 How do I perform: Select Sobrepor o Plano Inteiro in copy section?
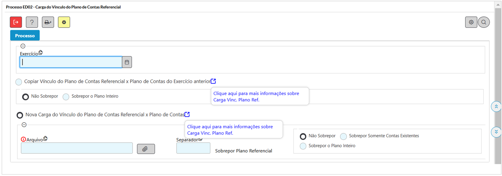click(66, 96)
